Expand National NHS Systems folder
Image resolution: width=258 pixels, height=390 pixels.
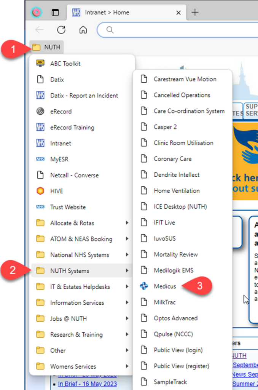[82, 255]
